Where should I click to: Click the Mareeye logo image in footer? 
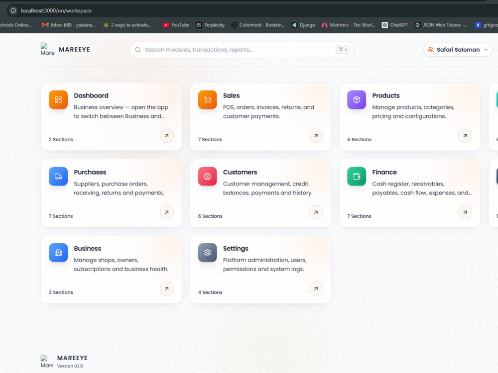(47, 362)
